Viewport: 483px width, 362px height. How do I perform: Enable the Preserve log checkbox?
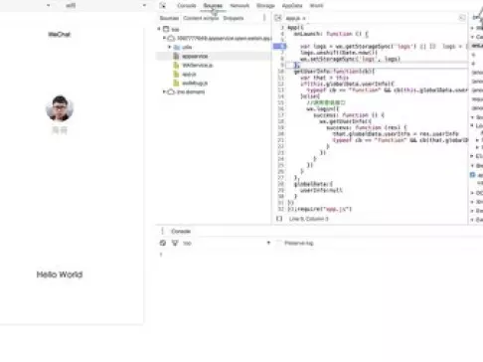coord(279,243)
